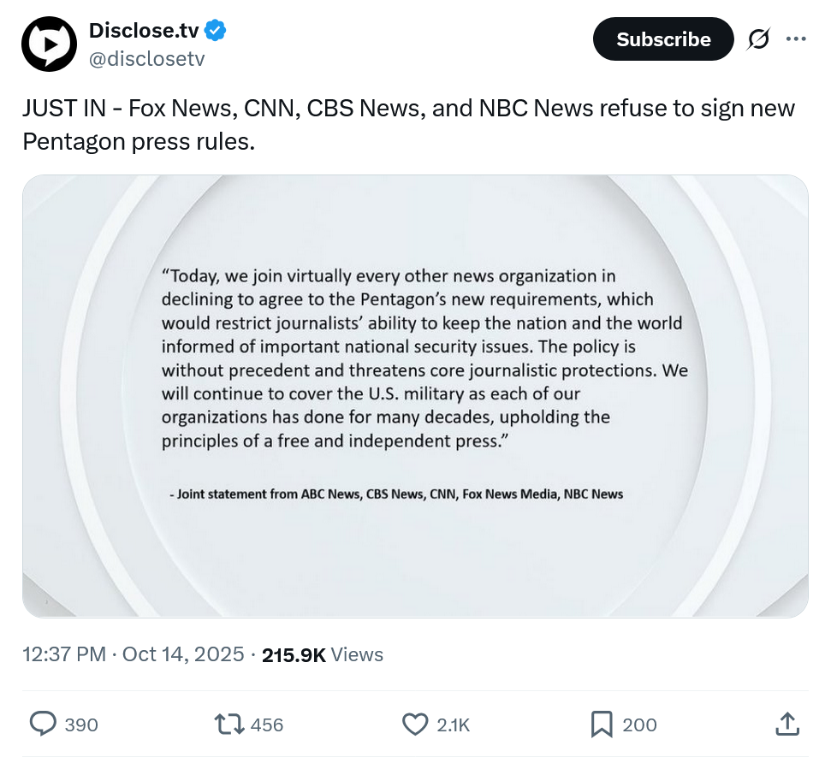
Task: View the 215.9K Views analytics
Action: tap(323, 654)
